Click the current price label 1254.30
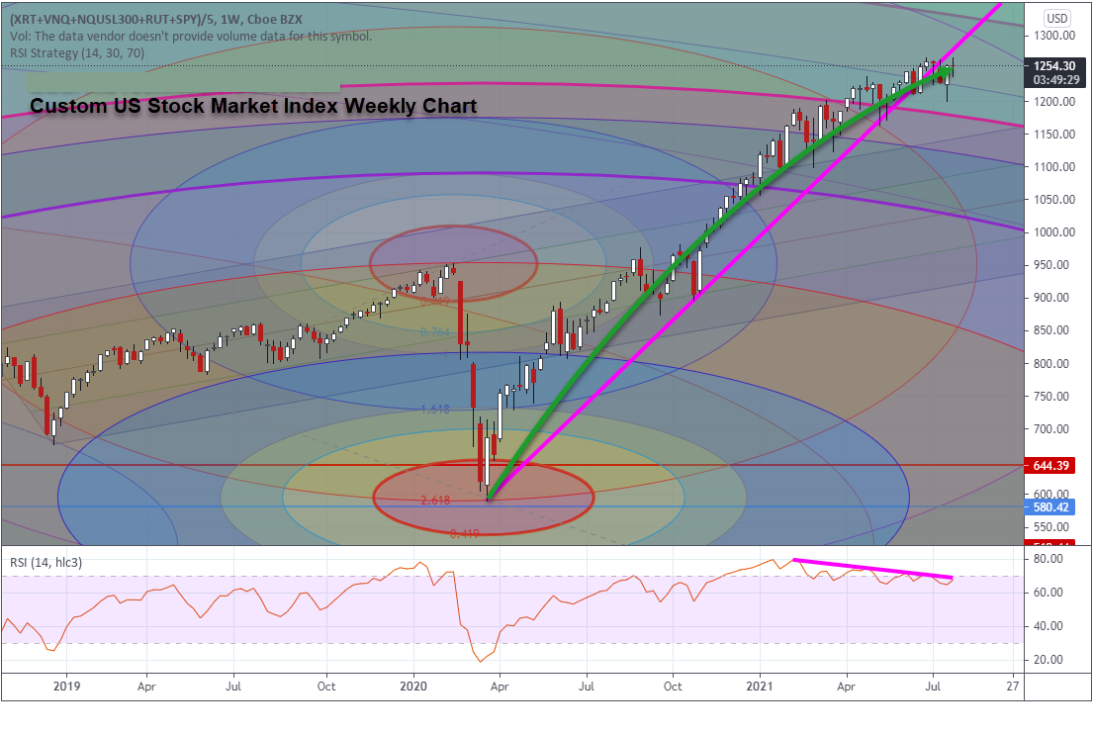This screenshot has height=735, width=1094. pyautogui.click(x=1054, y=65)
